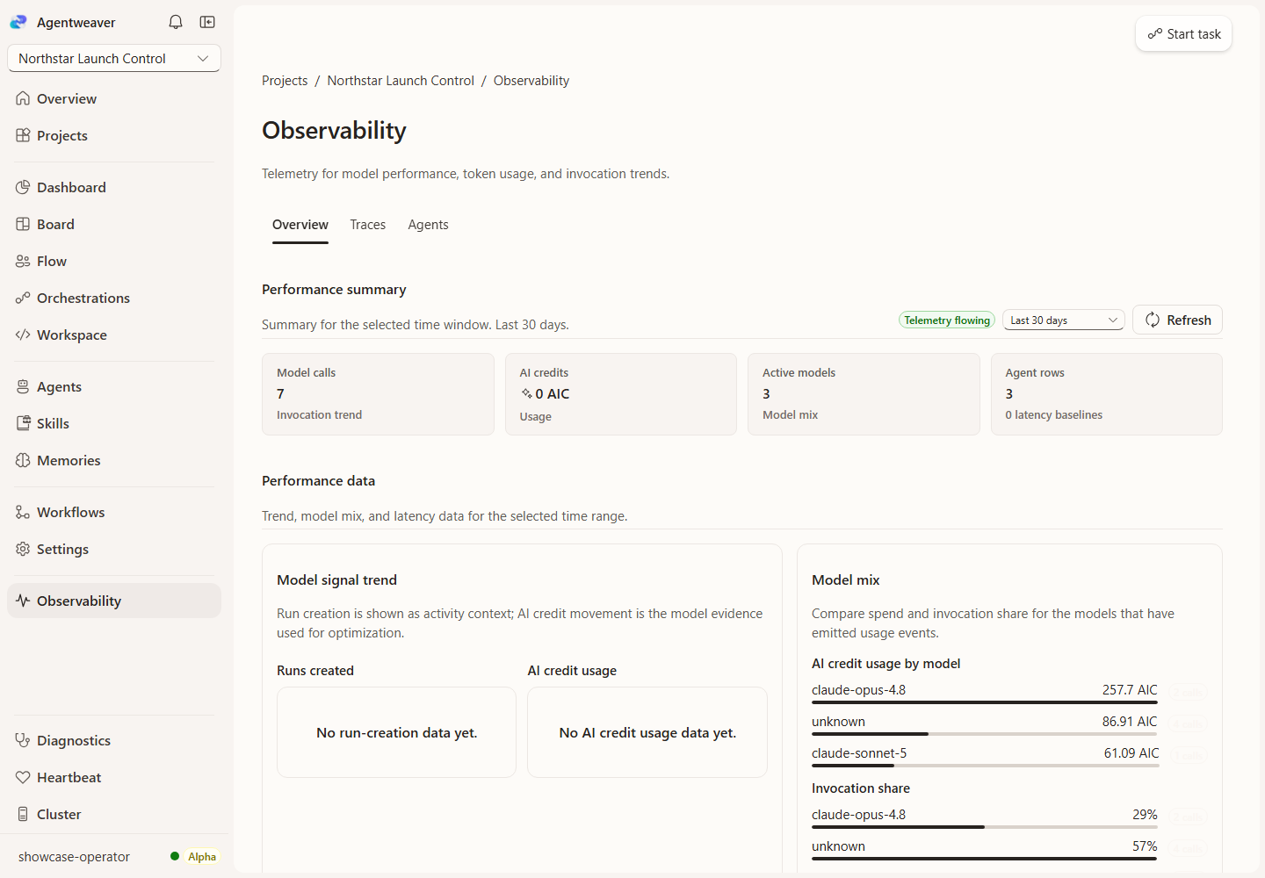Click the Observability breadcrumb

pyautogui.click(x=531, y=81)
